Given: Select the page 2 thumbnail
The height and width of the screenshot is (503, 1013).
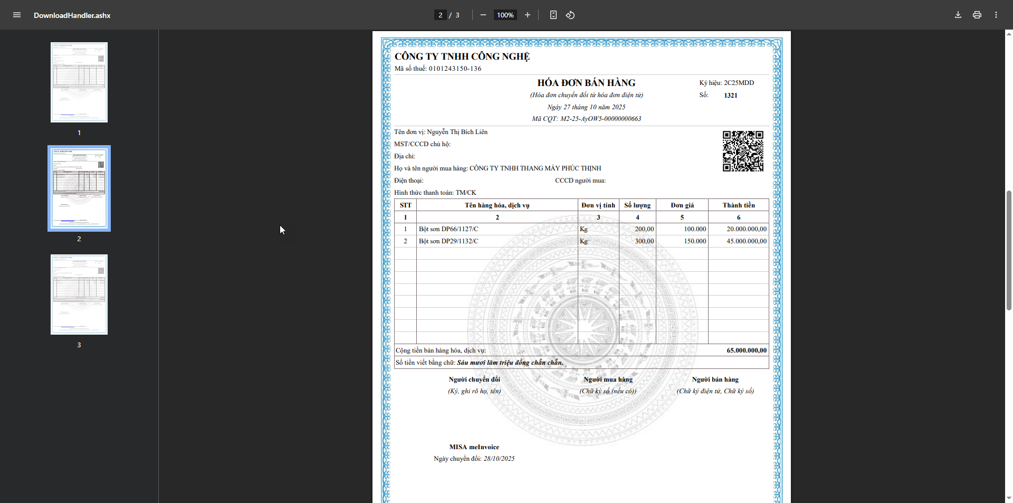Looking at the screenshot, I should coord(79,188).
